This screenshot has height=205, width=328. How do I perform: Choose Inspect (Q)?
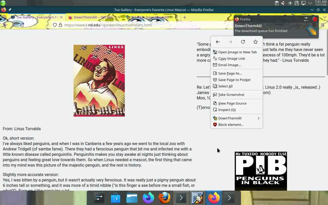pos(237,110)
